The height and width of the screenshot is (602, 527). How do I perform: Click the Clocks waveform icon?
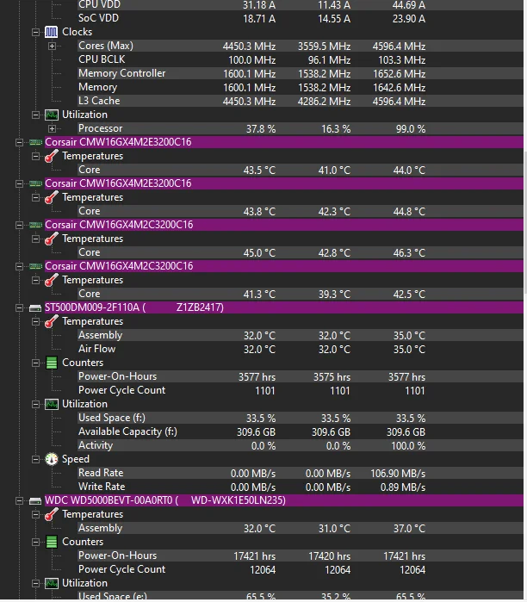pos(52,32)
